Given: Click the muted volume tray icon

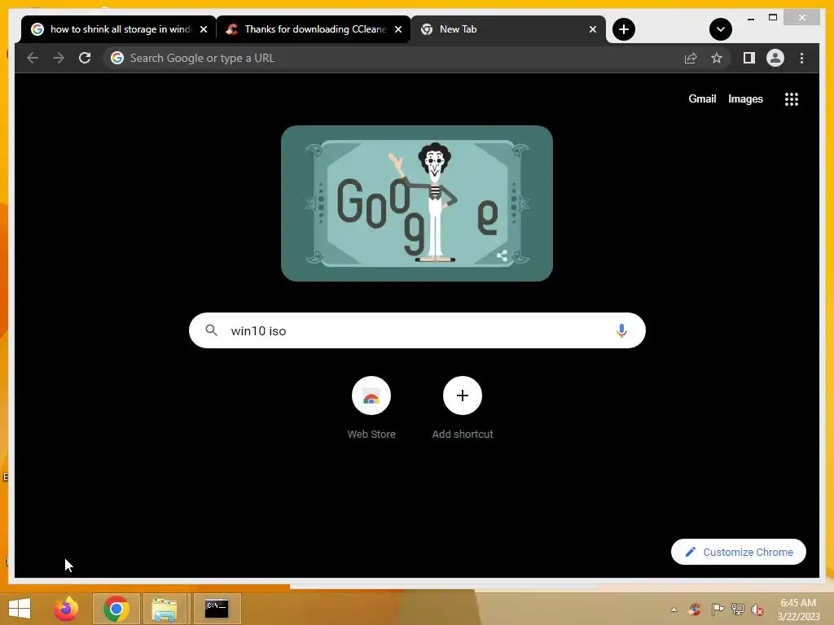Looking at the screenshot, I should pos(757,610).
